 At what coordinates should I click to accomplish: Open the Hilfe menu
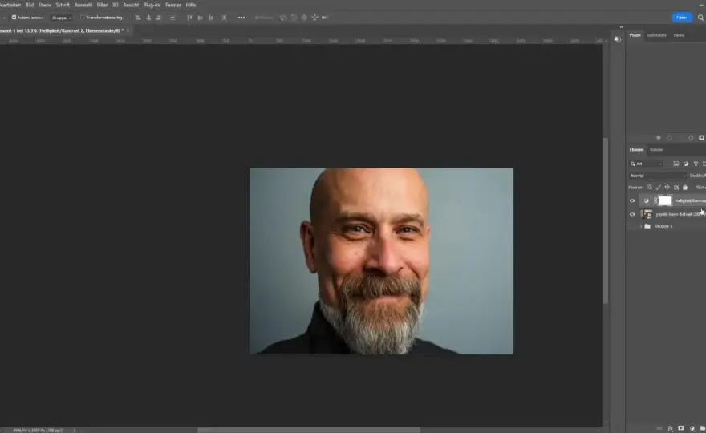191,5
